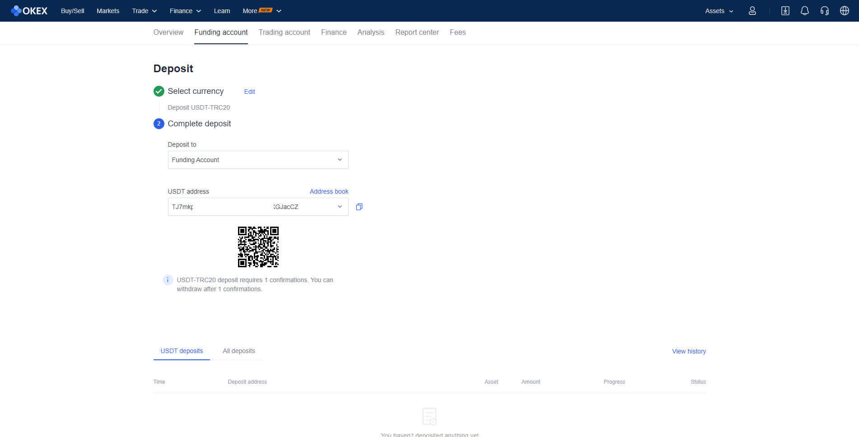Viewport: 859px width, 437px height.
Task: Expand the Assets dropdown
Action: pos(719,11)
